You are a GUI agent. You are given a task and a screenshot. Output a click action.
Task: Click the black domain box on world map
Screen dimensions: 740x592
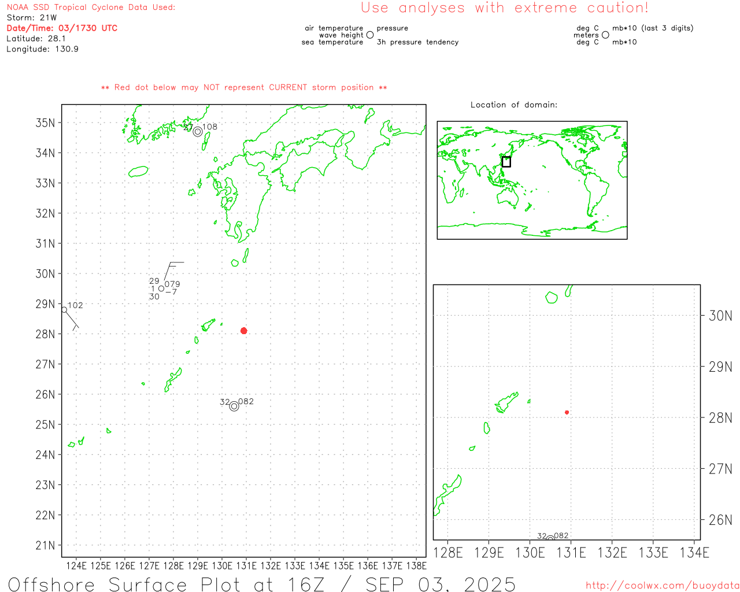506,162
